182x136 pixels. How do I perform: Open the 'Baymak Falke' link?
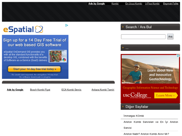[171, 3]
